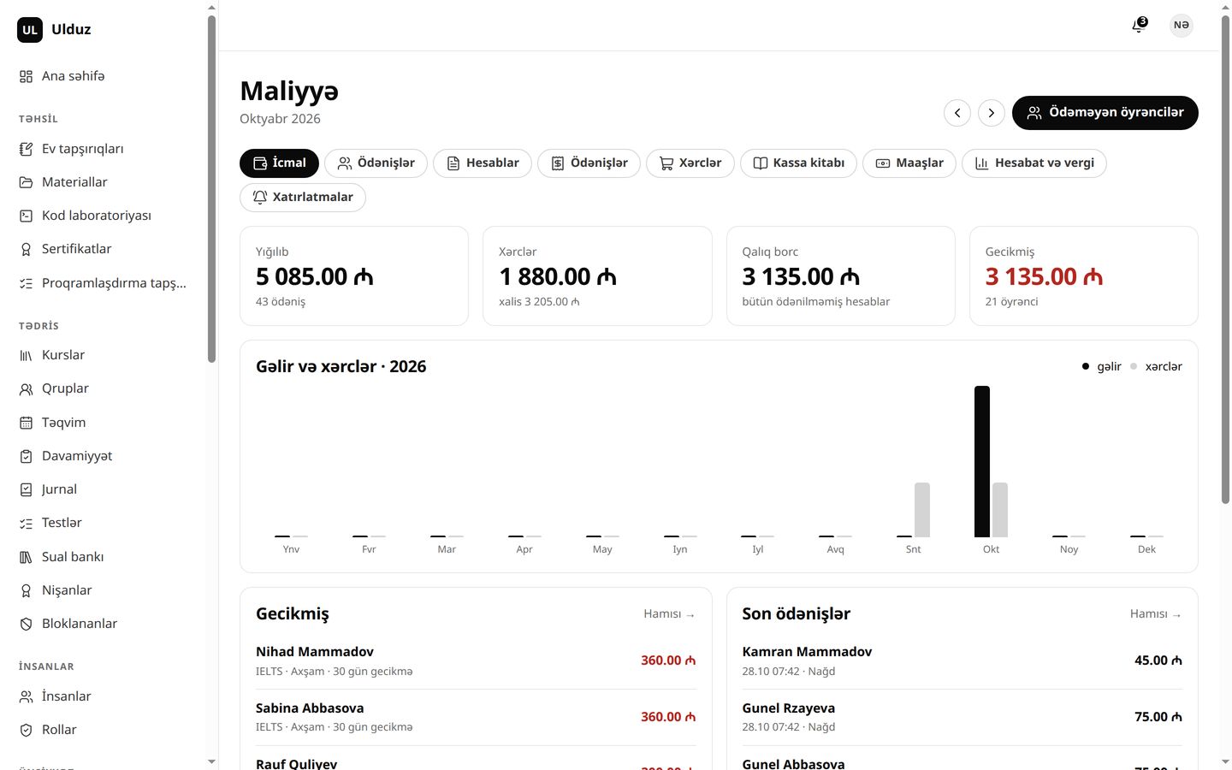Open the Təqvim calendar icon
Image resolution: width=1232 pixels, height=770 pixels.
pyautogui.click(x=26, y=423)
